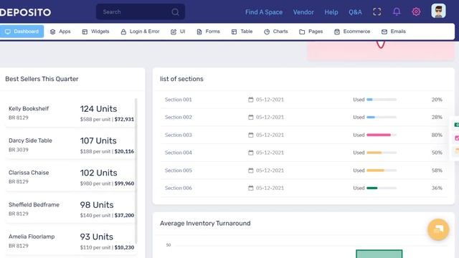Open the Table menu
Screen dimensions: 459x258
242,32
